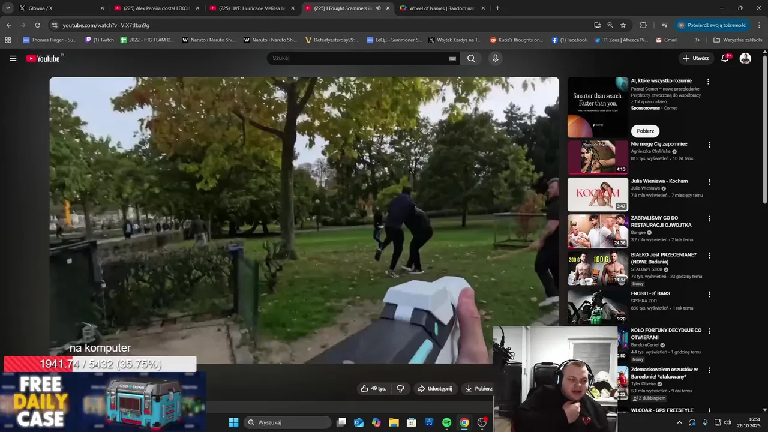Screen dimensions: 768x432
Task: Open Spotify from the taskbar
Action: pos(446,422)
